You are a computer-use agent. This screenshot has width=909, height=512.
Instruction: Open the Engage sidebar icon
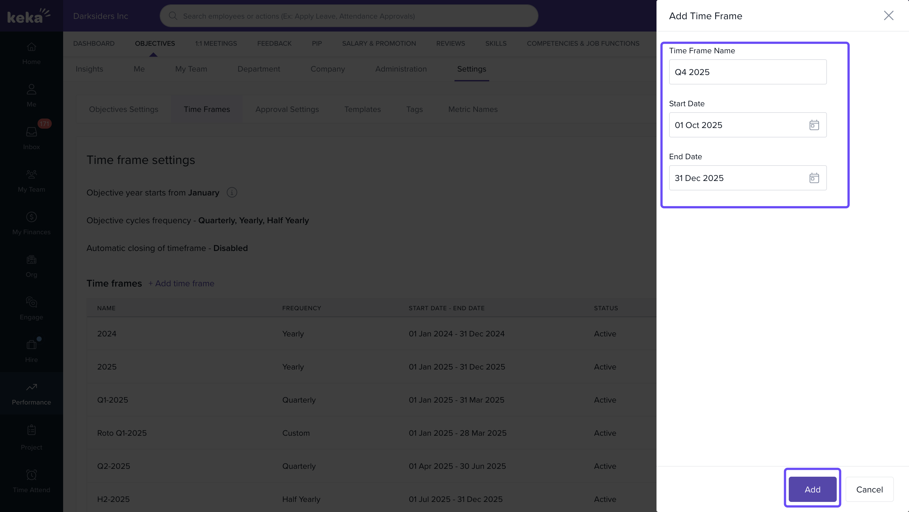pos(32,308)
